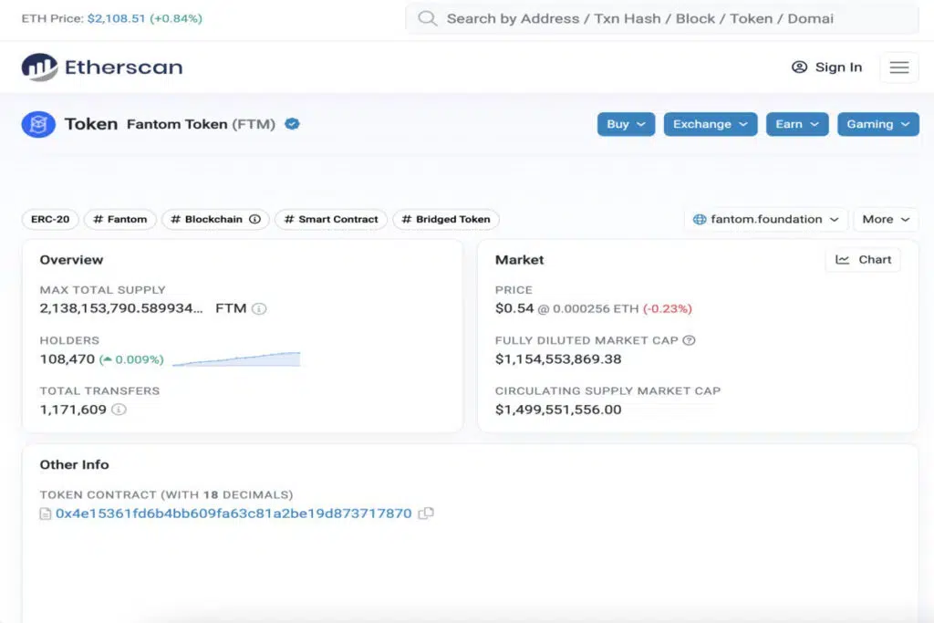Screen dimensions: 934x623
Task: Click the search magnifier icon
Action: click(x=427, y=18)
